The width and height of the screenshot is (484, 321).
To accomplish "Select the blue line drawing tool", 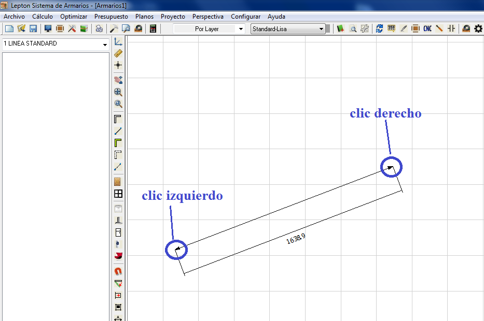I will click(118, 131).
